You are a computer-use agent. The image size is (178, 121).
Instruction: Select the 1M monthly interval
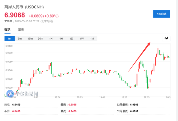pyautogui.click(x=92, y=39)
